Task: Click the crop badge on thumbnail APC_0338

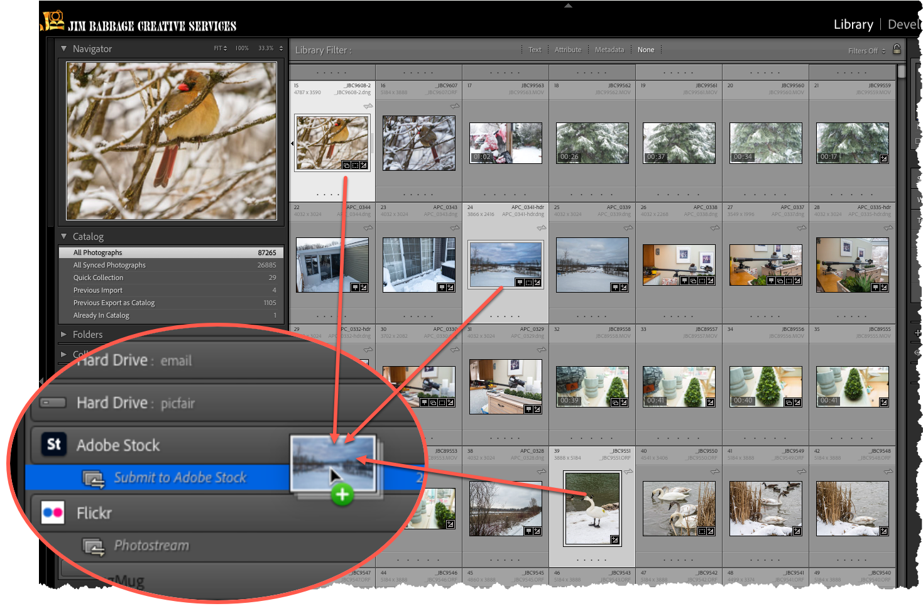Action: (702, 281)
